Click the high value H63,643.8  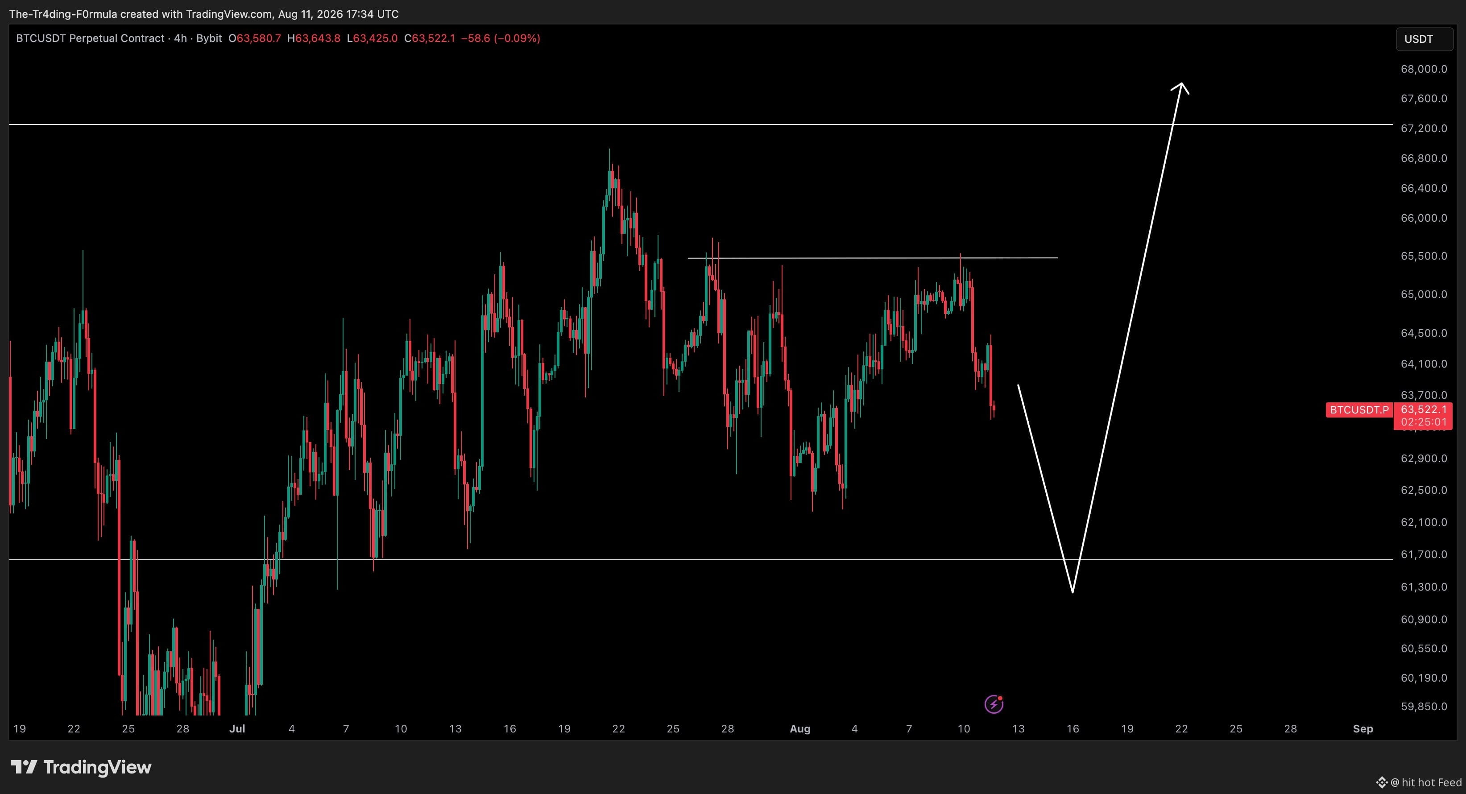(314, 38)
